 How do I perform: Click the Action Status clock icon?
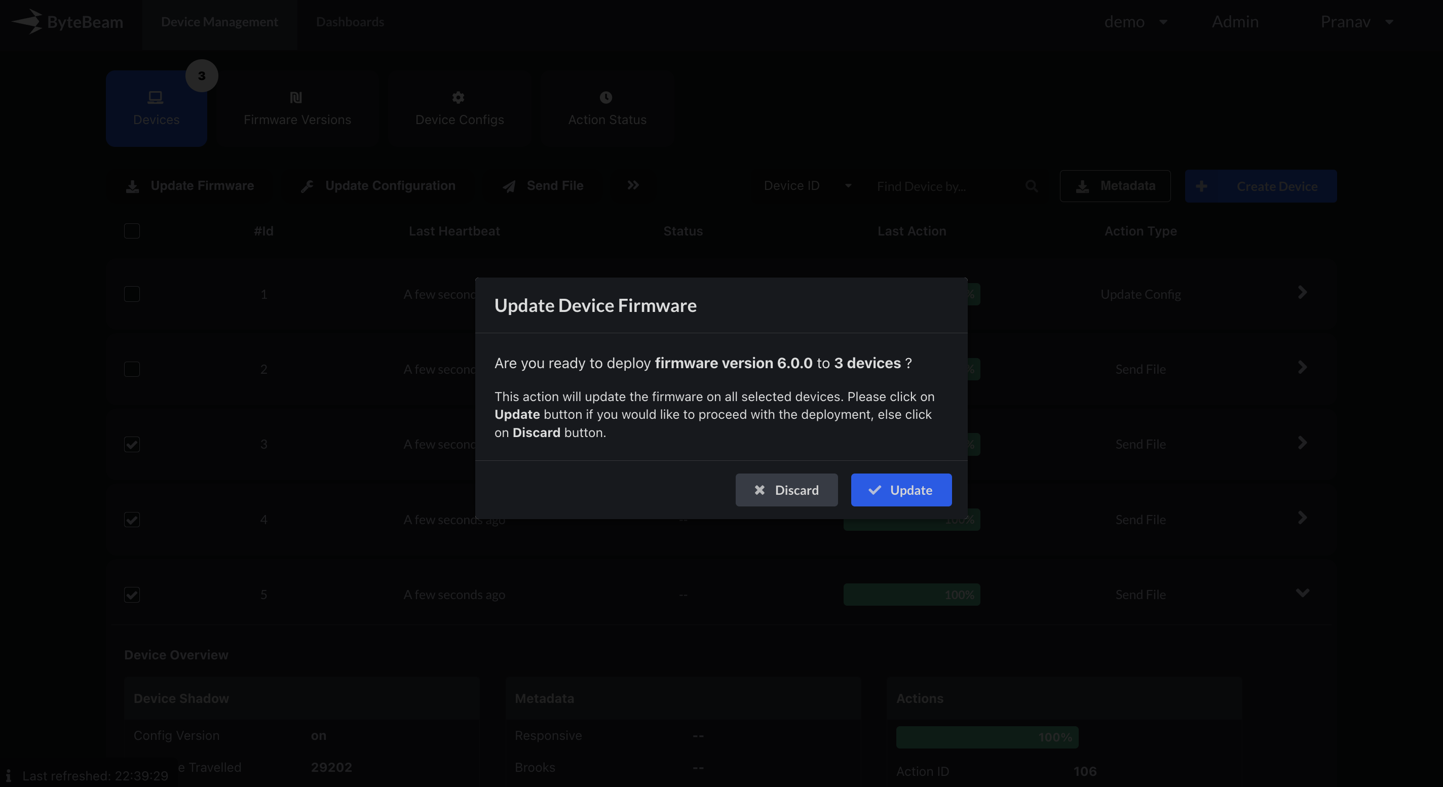click(x=605, y=97)
